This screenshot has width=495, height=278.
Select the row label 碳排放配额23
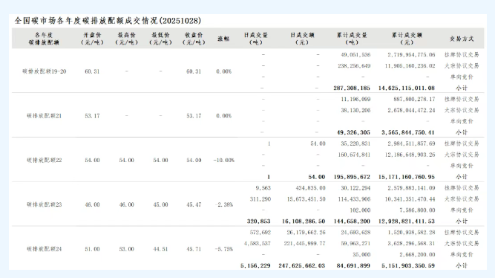tap(45, 204)
